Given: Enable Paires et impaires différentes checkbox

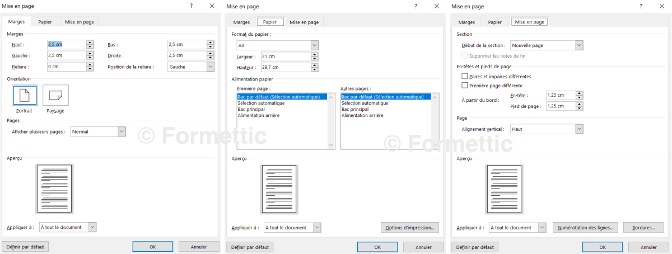Looking at the screenshot, I should pos(464,76).
